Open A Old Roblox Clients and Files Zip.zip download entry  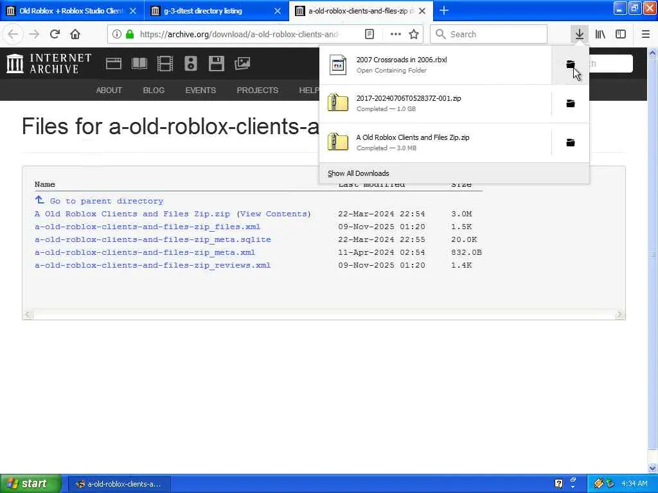(435, 143)
